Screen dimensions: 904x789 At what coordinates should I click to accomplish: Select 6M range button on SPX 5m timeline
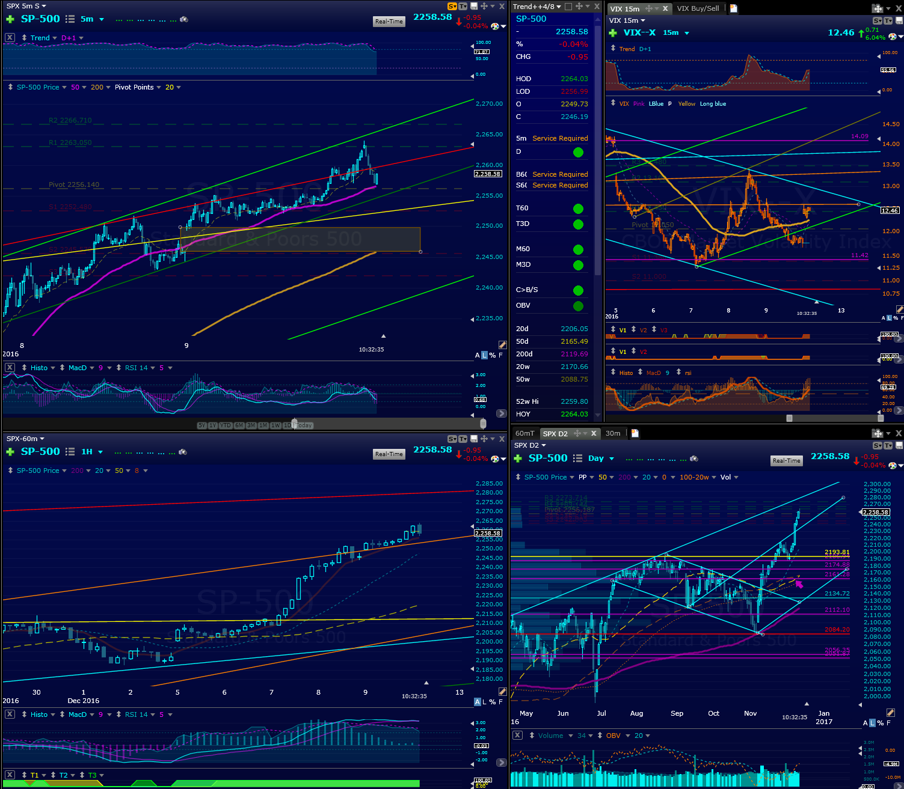(239, 425)
